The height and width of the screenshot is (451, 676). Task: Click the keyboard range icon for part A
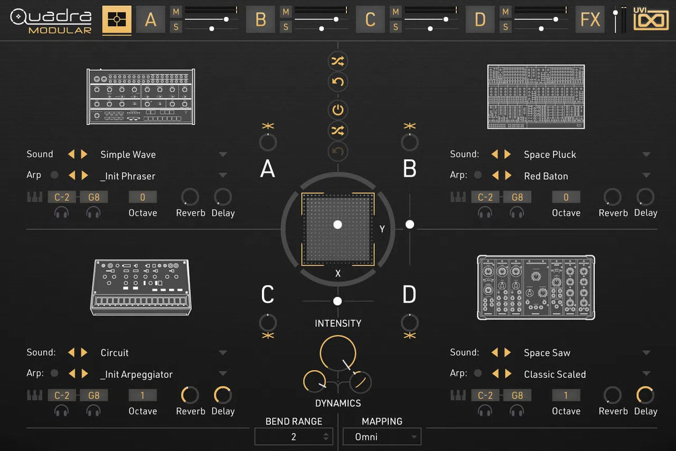tap(35, 197)
